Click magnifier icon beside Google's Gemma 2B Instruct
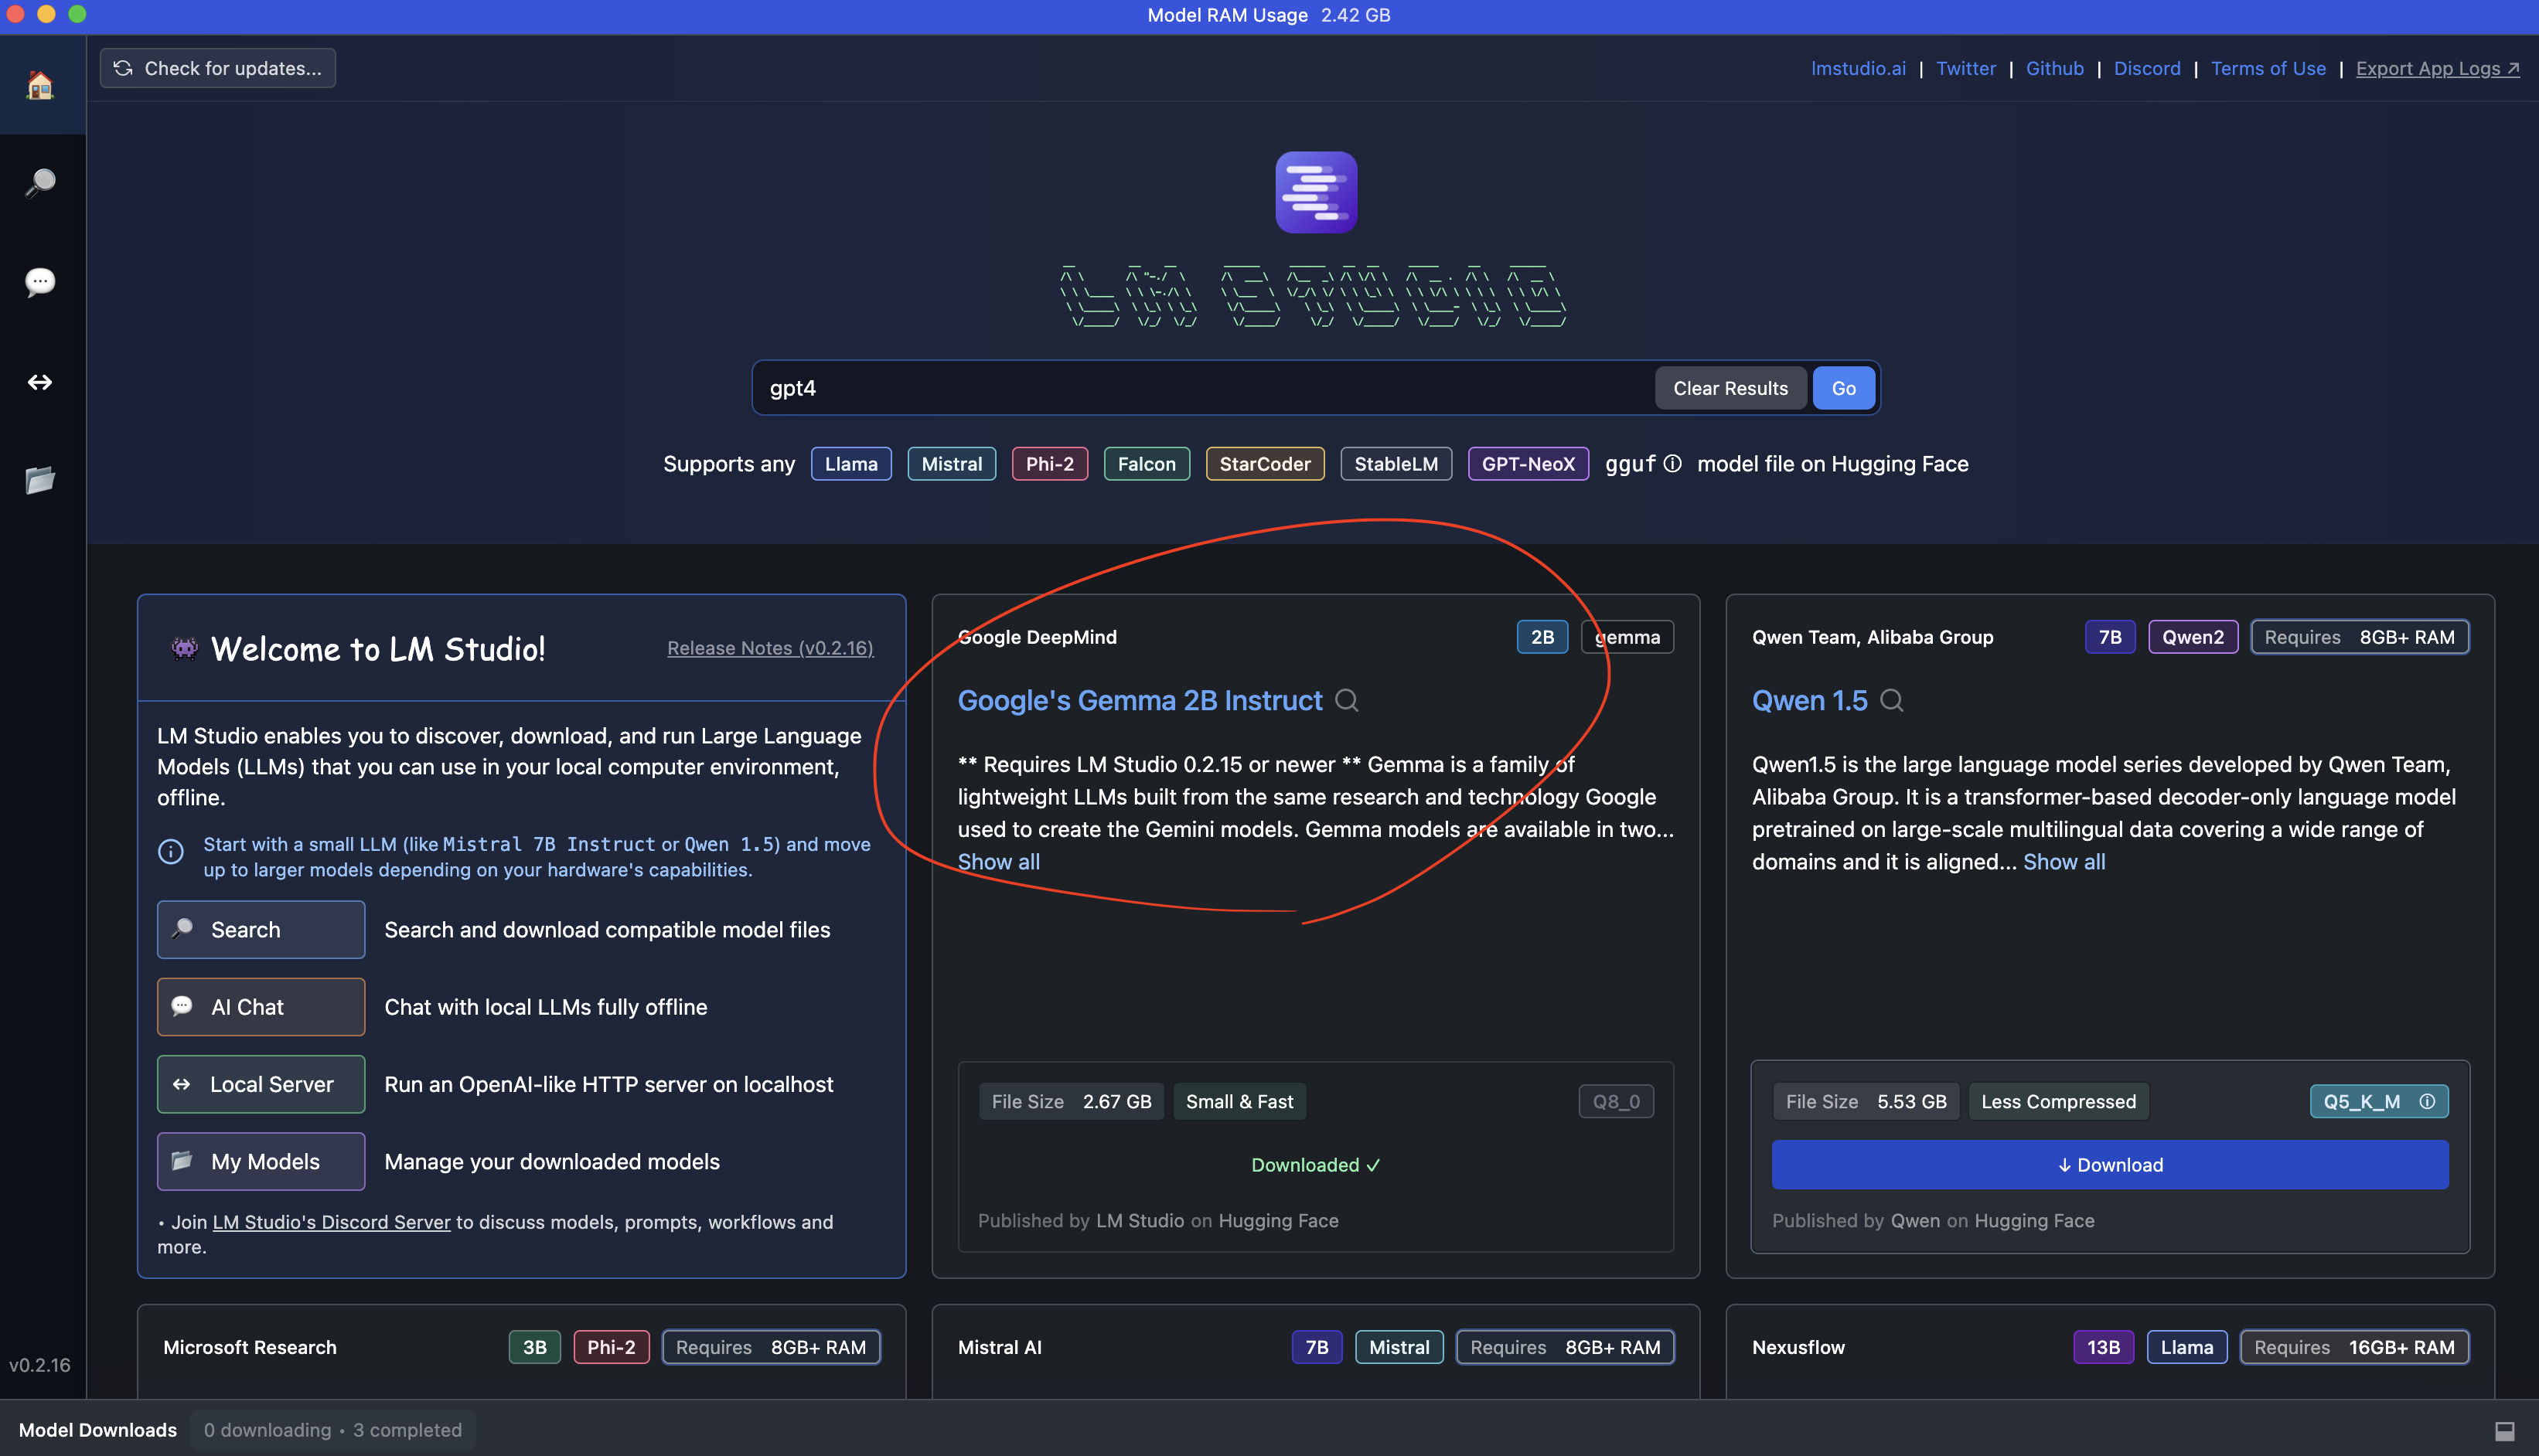Image resolution: width=2539 pixels, height=1456 pixels. click(1347, 700)
